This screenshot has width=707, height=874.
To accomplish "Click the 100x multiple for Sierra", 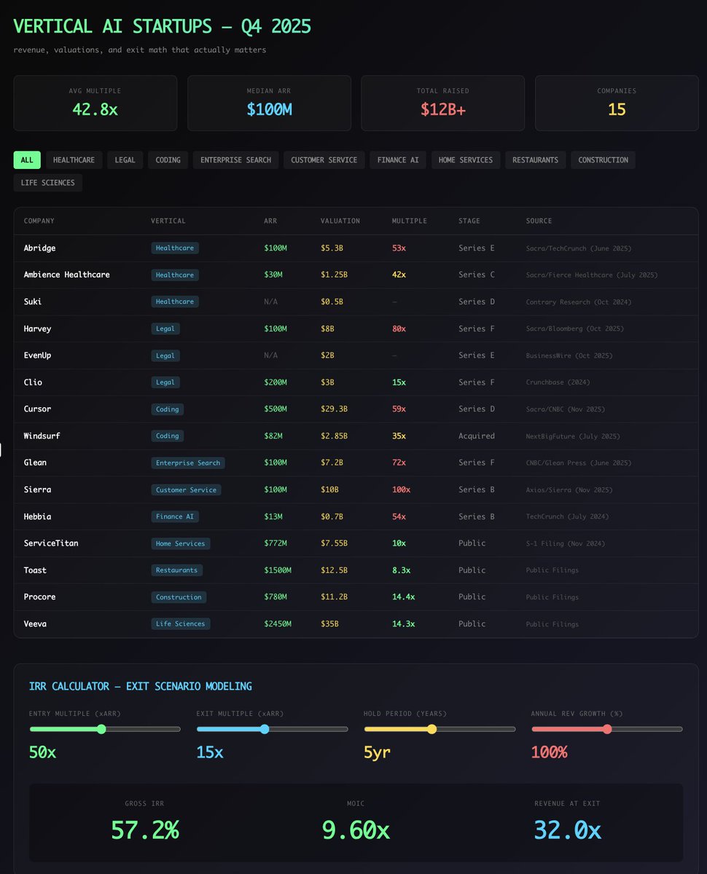I will [x=402, y=489].
